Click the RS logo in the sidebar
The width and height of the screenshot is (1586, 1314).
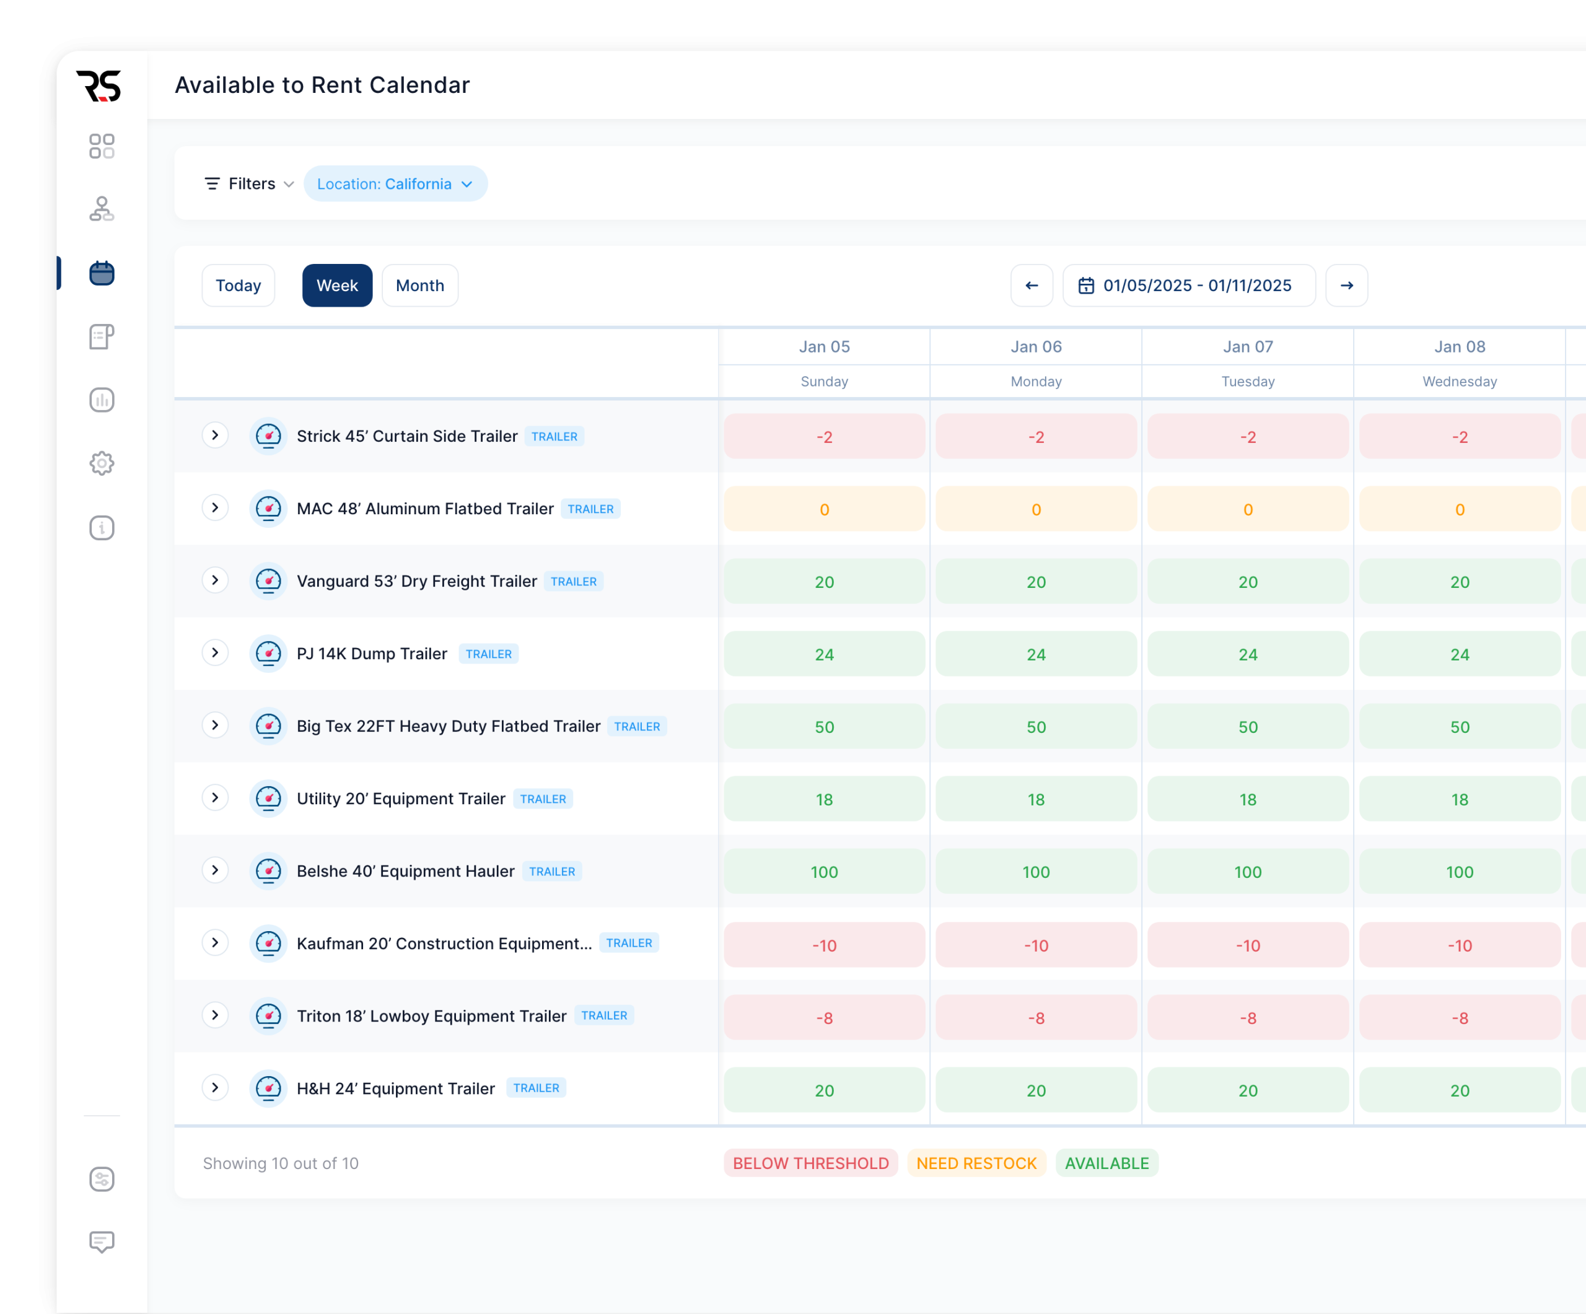pos(99,85)
